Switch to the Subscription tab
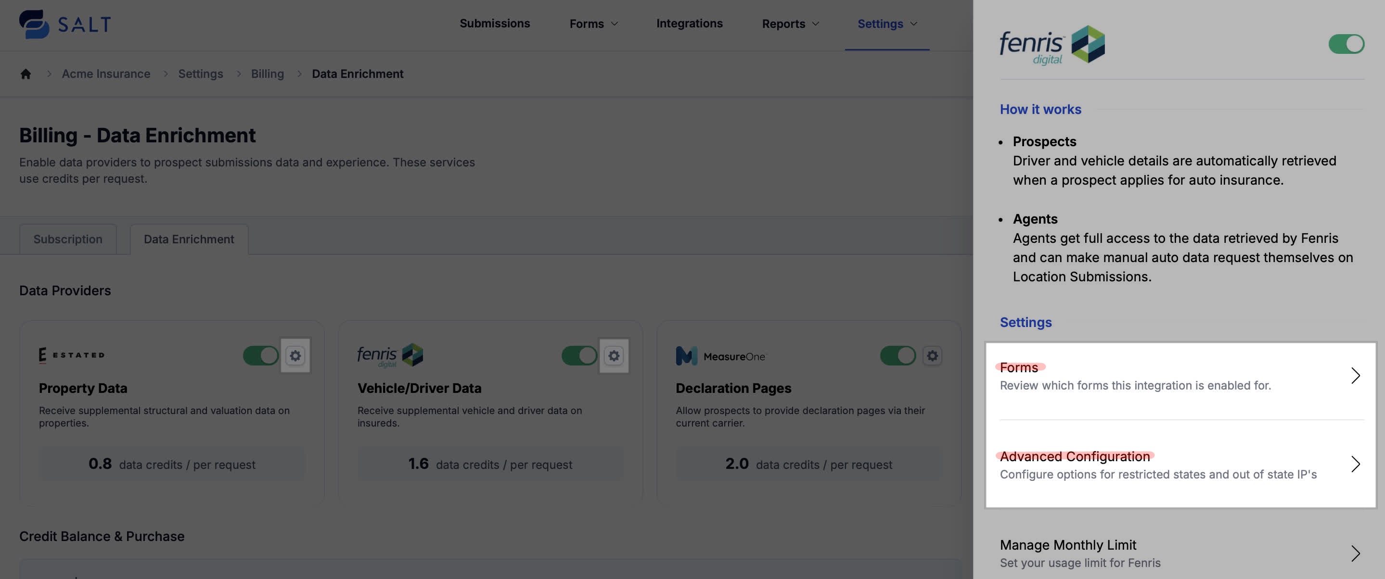The image size is (1385, 579). tap(68, 239)
